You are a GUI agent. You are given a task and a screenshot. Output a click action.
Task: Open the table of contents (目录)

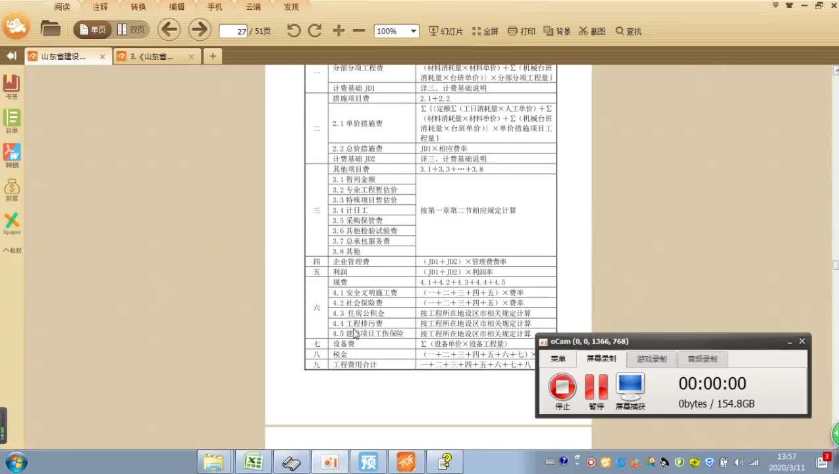pos(12,121)
